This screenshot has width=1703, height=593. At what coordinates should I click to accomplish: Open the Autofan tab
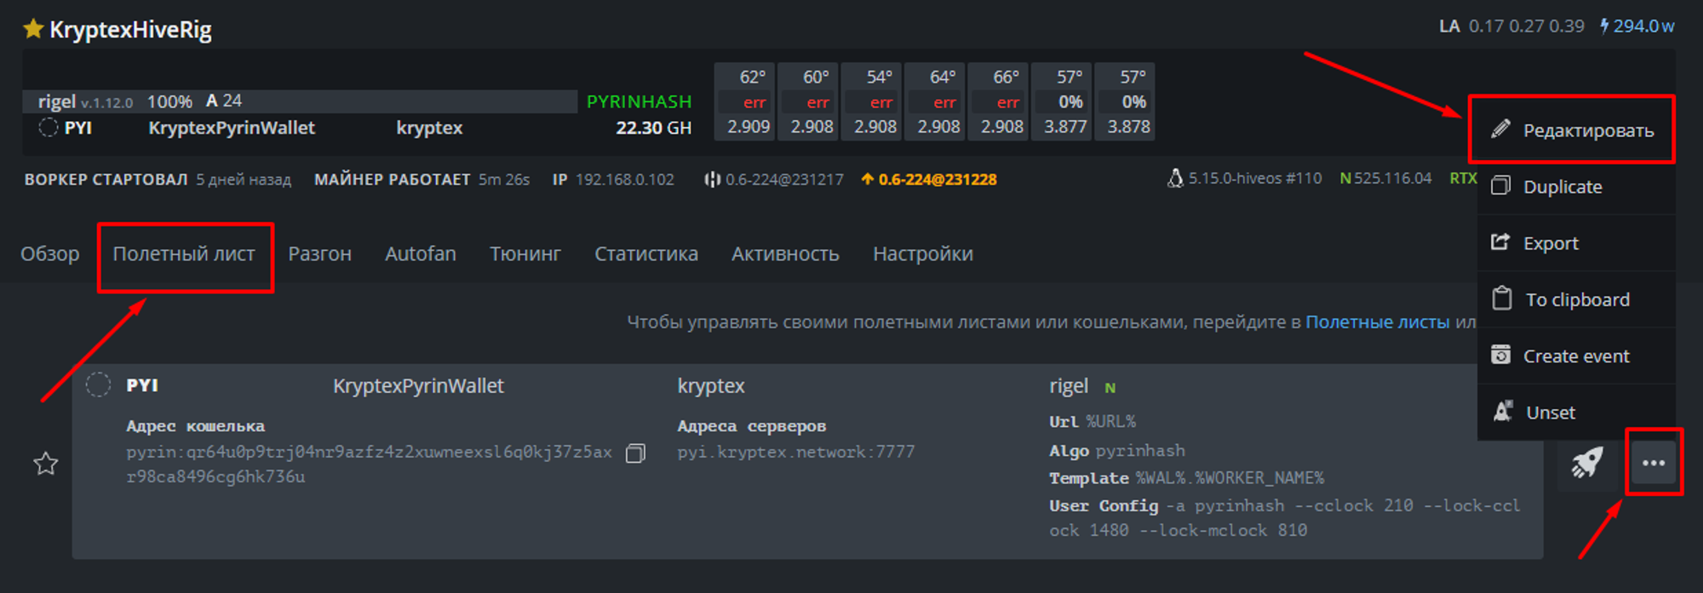click(x=421, y=254)
